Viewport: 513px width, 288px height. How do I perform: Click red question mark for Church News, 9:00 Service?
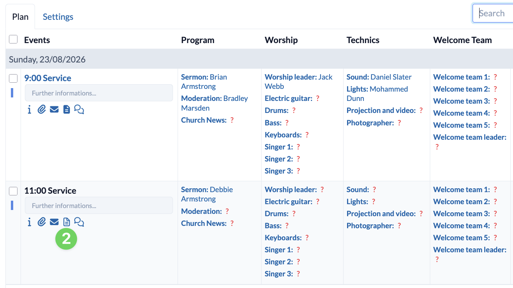pyautogui.click(x=232, y=120)
